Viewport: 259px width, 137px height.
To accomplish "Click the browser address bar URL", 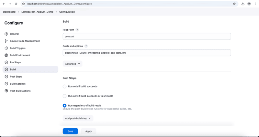I will tap(59, 4).
